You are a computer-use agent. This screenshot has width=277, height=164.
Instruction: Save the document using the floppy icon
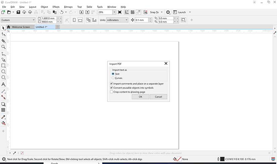coord(18,12)
